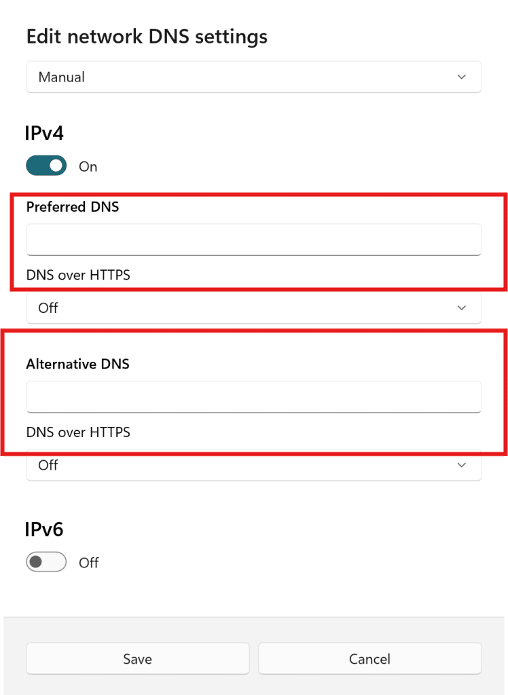Select the IPv6 section heading
The width and height of the screenshot is (508, 695).
[x=45, y=529]
